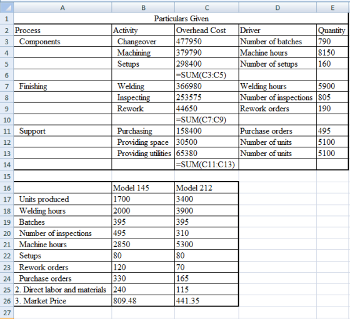The height and width of the screenshot is (319, 350).
Task: Click the 'Number of batches' driver cell
Action: click(x=277, y=41)
